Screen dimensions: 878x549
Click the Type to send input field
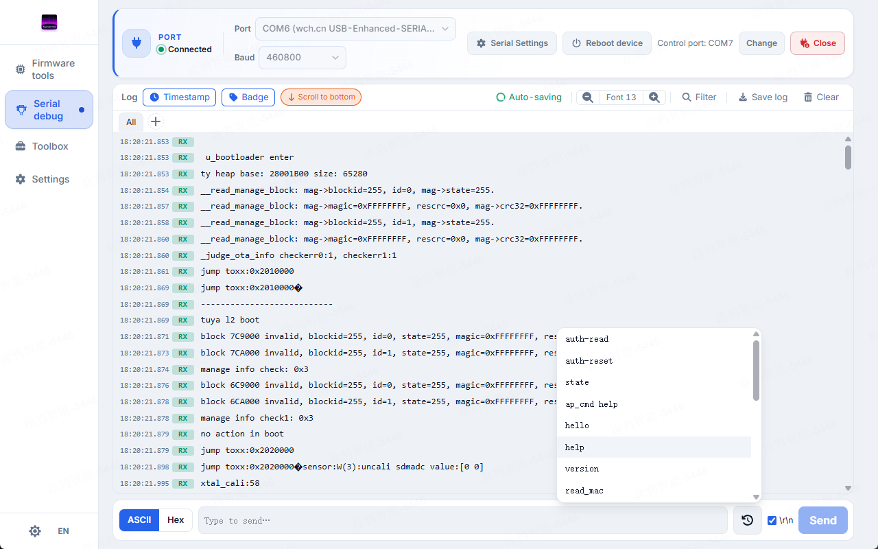[x=463, y=520]
